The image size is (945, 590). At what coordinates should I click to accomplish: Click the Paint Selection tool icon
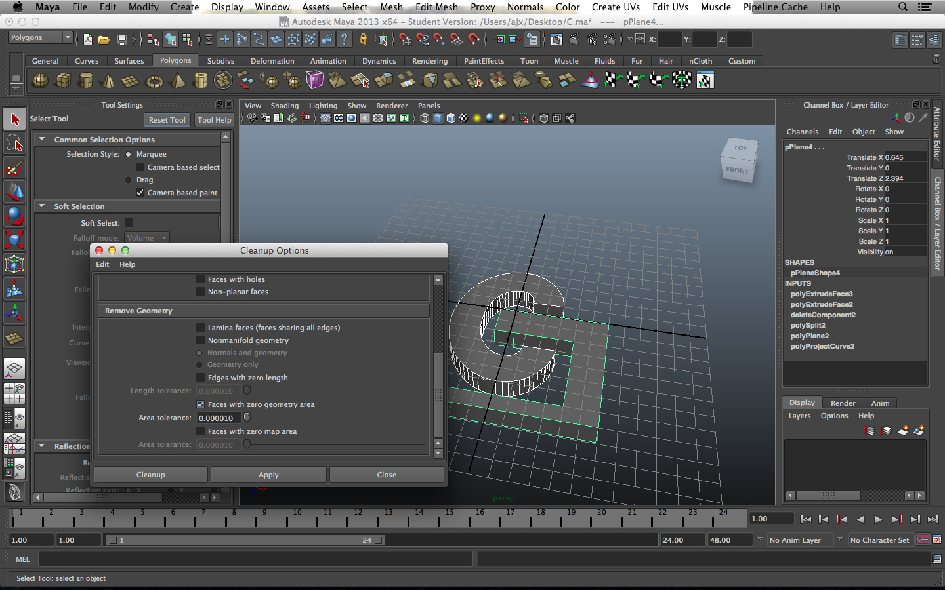14,168
